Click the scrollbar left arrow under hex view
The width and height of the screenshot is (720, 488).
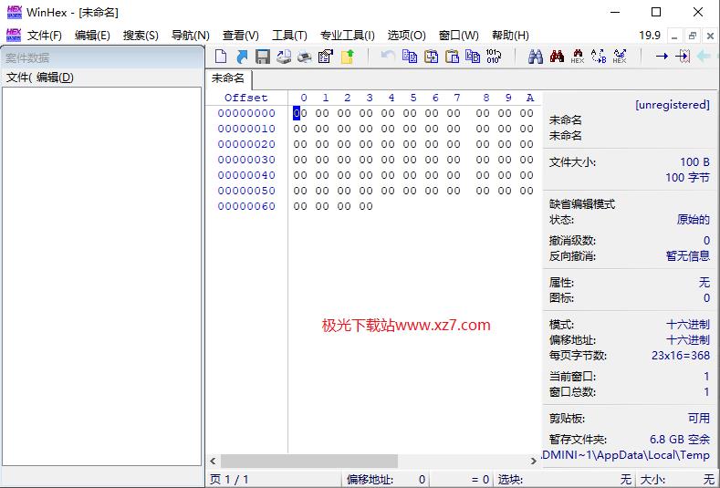(213, 461)
